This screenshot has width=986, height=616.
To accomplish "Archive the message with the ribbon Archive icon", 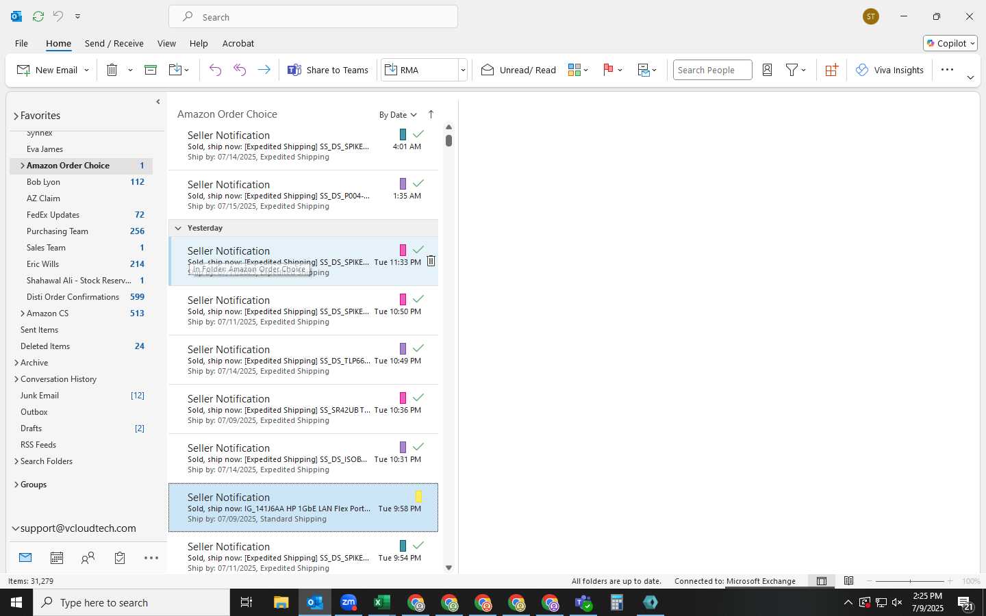I will [x=151, y=70].
